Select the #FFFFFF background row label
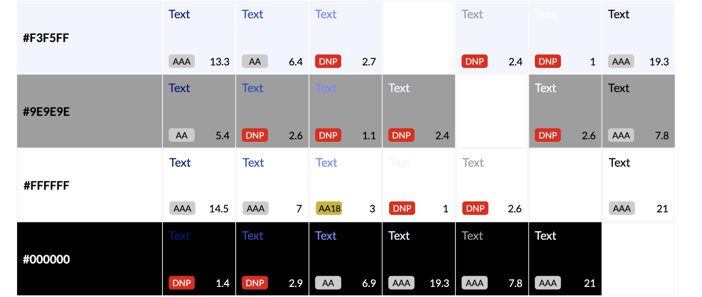The width and height of the screenshot is (702, 297). [x=47, y=186]
